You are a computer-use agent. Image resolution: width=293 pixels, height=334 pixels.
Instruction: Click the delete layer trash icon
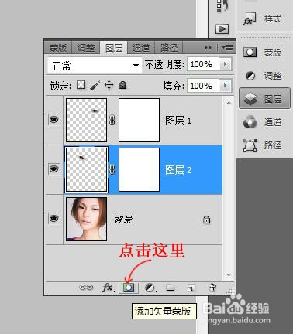click(x=212, y=288)
